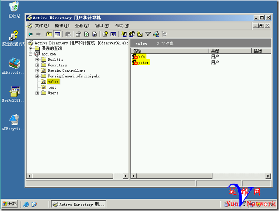Screen dimensions: 279x211
Task: Create a new group with toolbar icon
Action: pos(132,34)
